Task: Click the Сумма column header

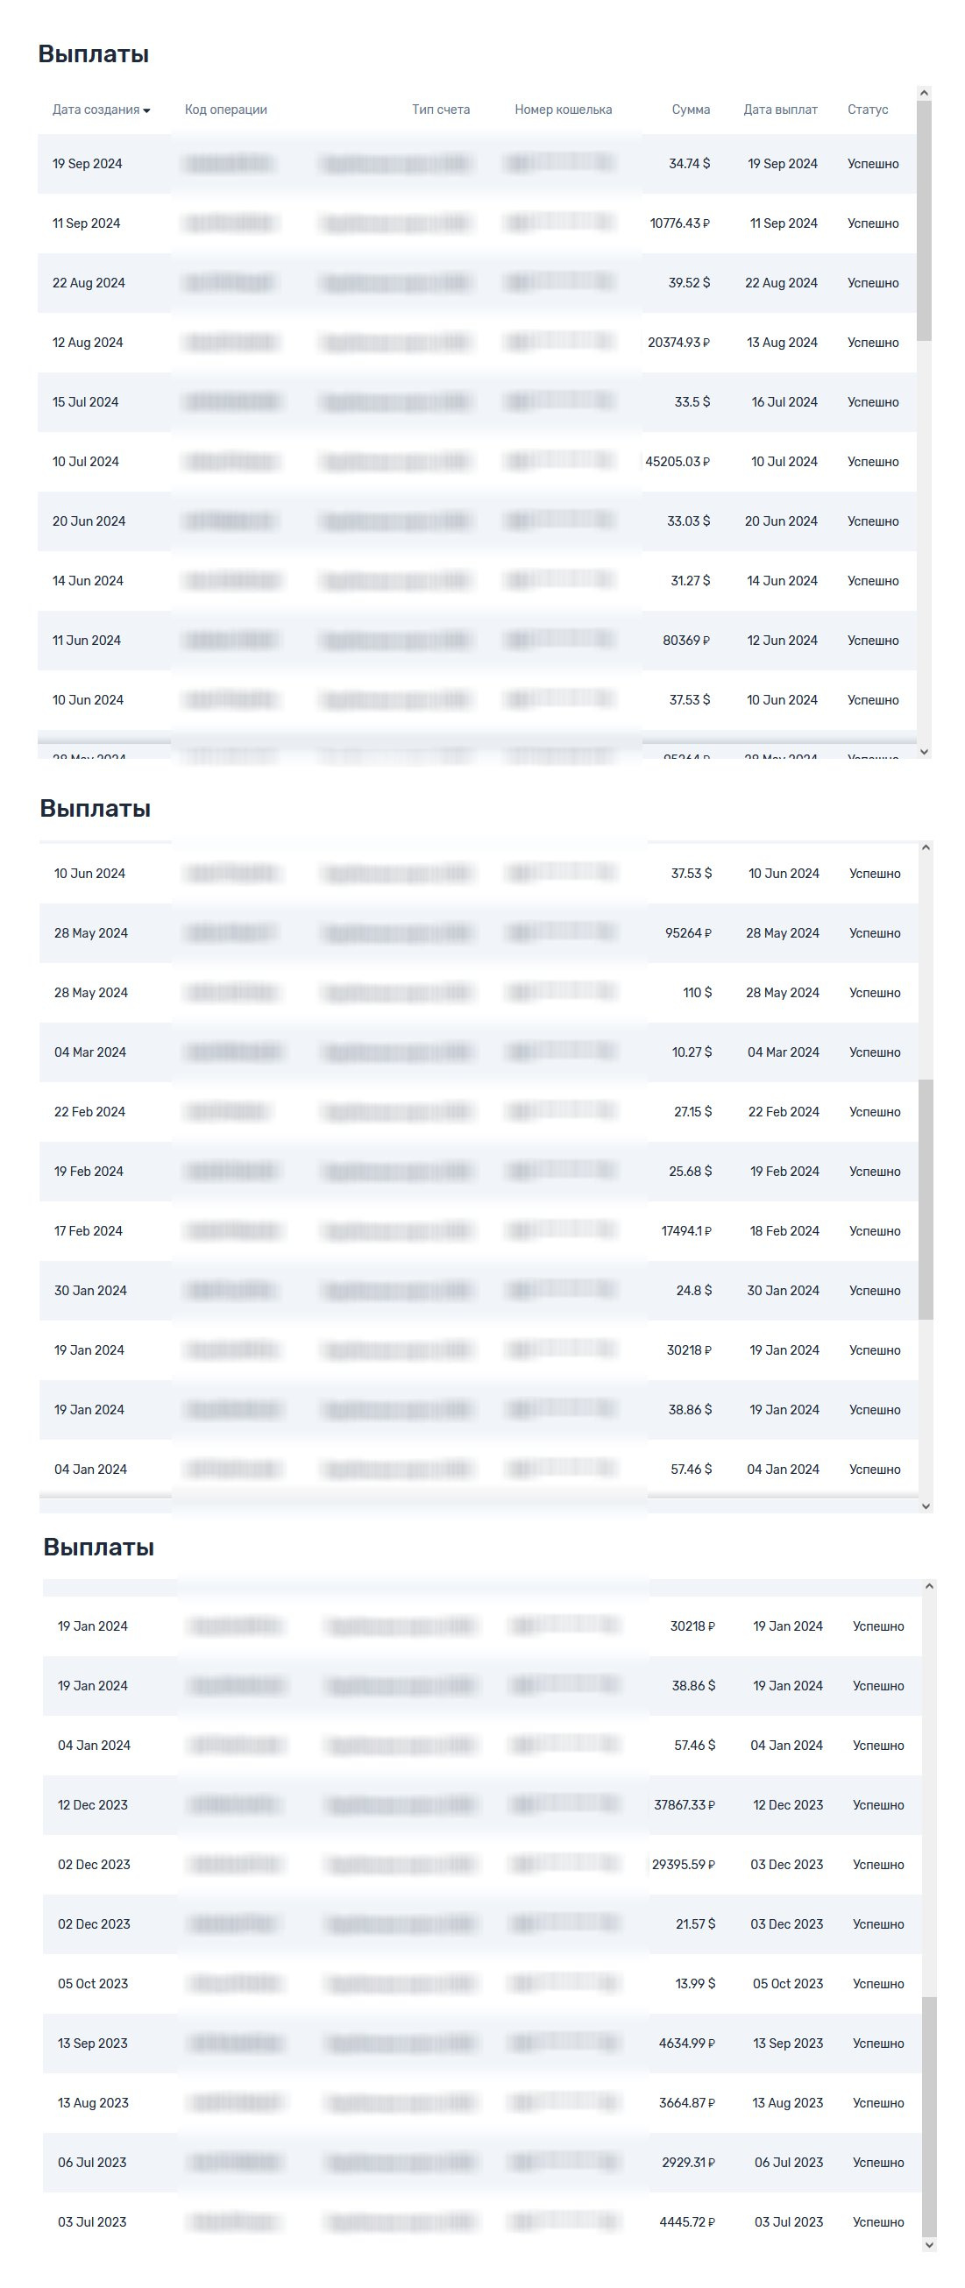Action: coord(691,110)
